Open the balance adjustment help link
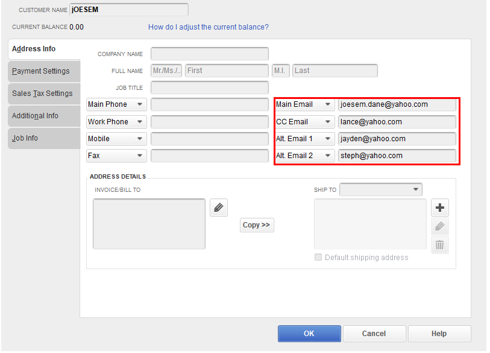Viewport: 490px width, 353px height. 209,27
